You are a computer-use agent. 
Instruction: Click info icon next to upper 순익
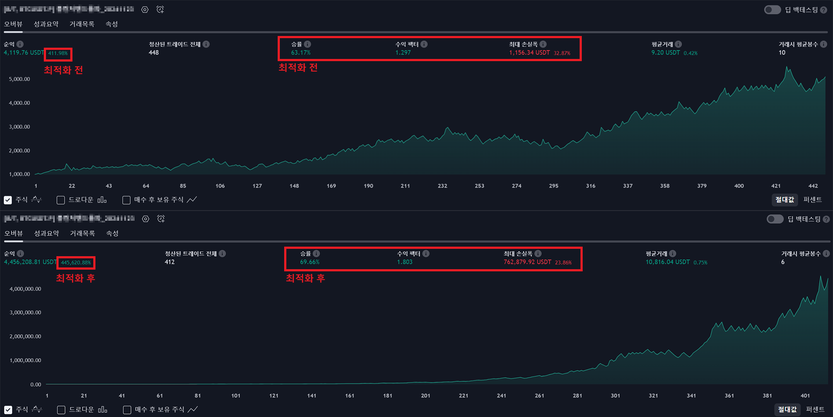pos(20,44)
